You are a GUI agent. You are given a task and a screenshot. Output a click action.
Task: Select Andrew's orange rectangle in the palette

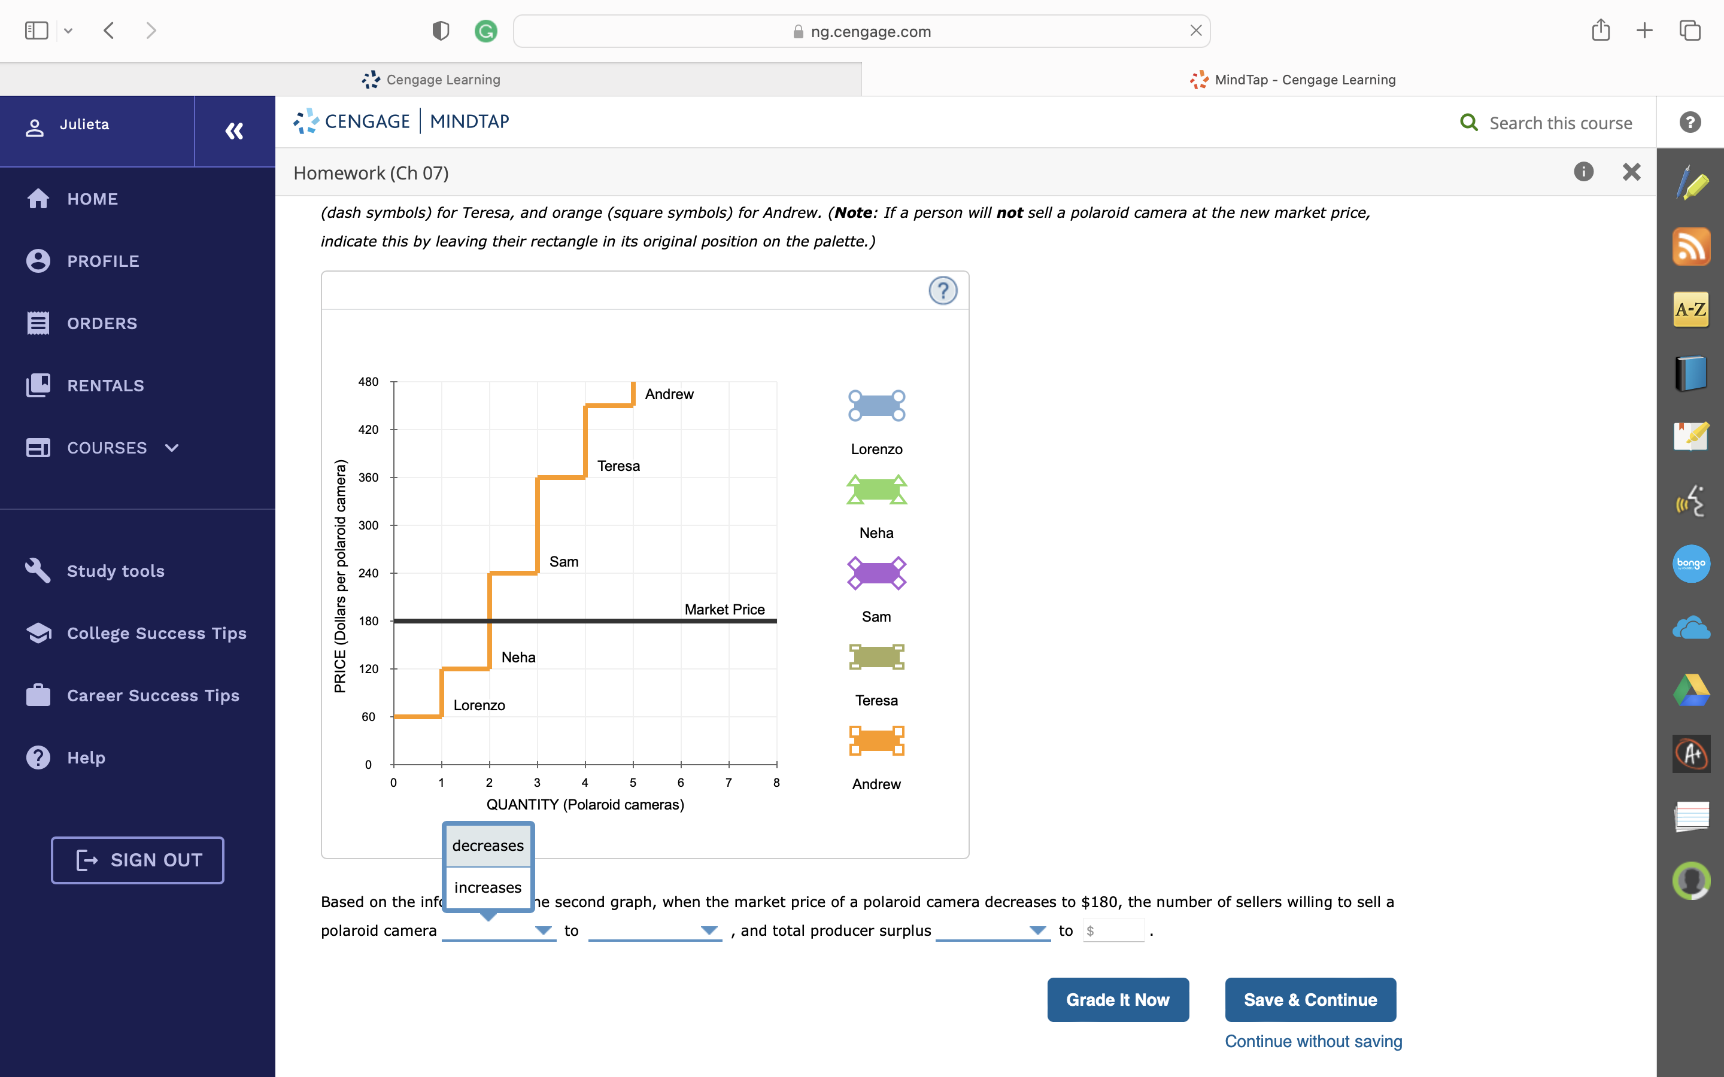click(876, 740)
